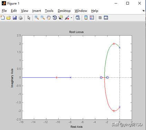146x130 pixels.
Task: Save the figure using the floppy disk icon
Action: [14, 18]
